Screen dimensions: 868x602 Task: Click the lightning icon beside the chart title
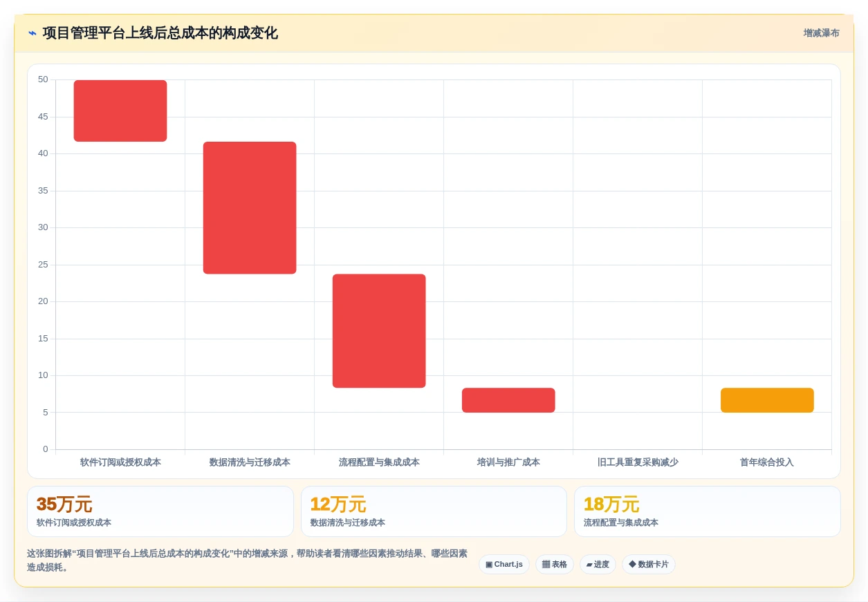[x=33, y=33]
